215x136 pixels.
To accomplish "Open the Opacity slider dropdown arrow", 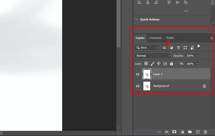I will (x=197, y=56).
